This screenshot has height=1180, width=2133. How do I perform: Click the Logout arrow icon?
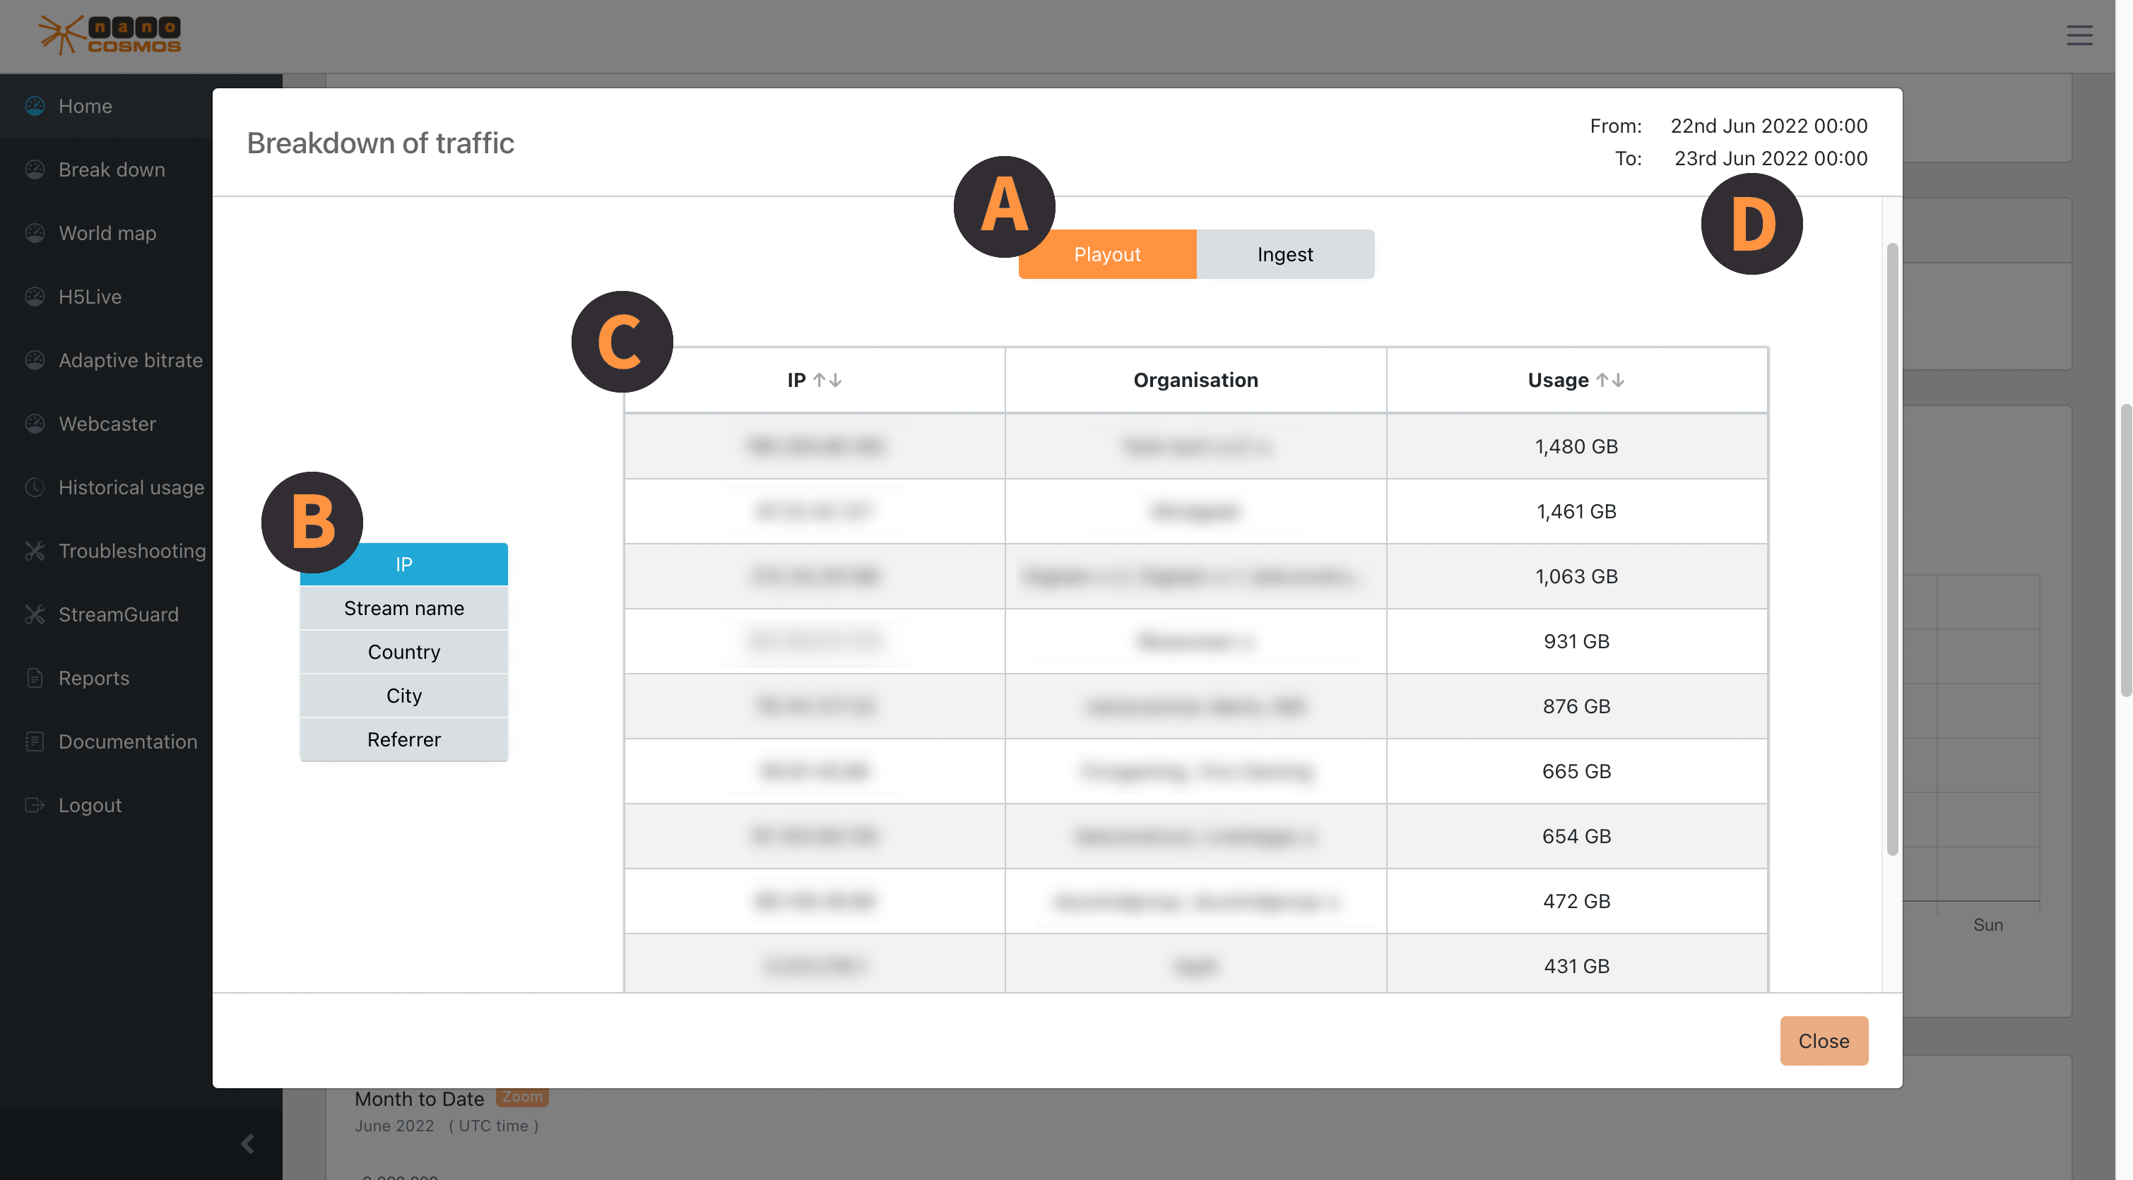point(35,805)
